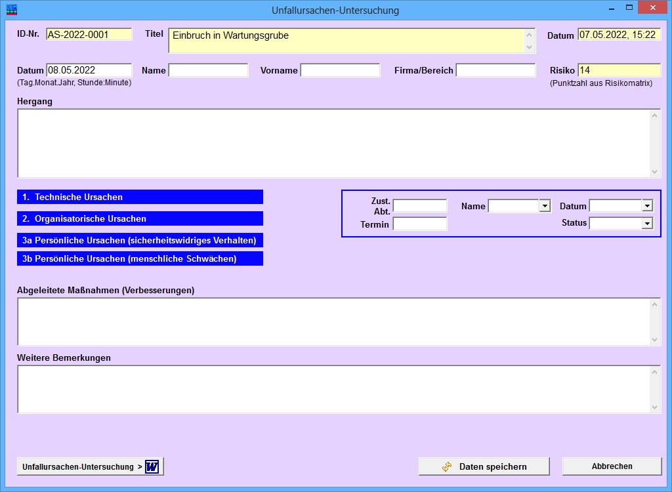Click Titel field scrollbar down arrow
The height and width of the screenshot is (492, 672).
pyautogui.click(x=530, y=47)
